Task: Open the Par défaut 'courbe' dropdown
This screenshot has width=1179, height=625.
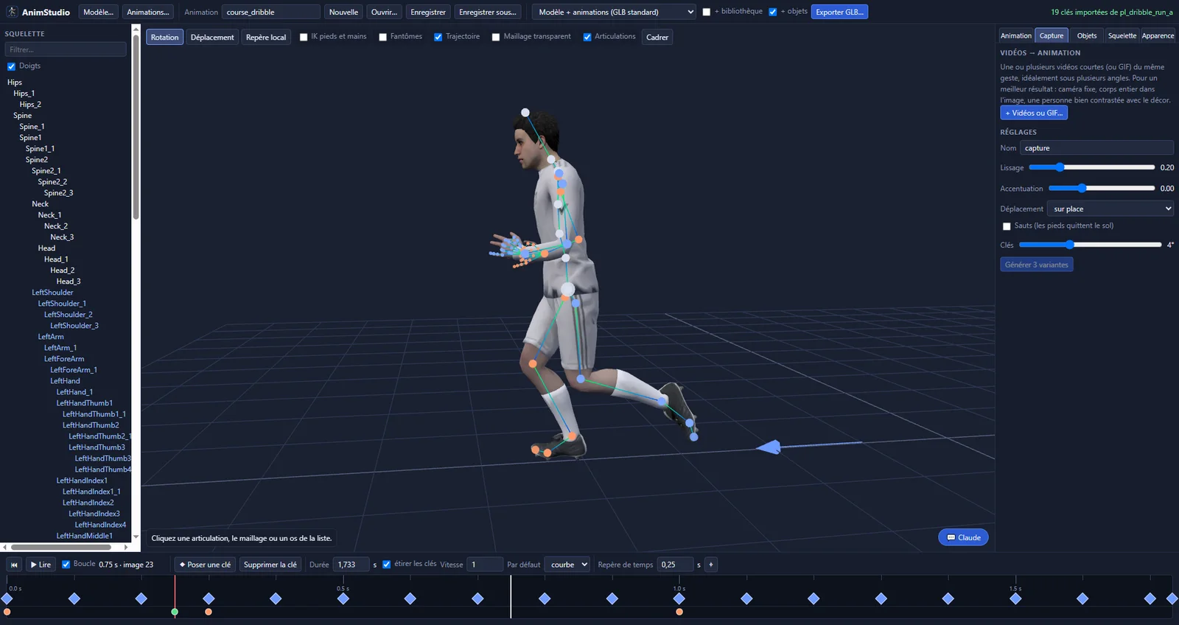Action: [568, 565]
